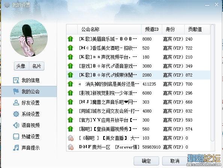Click the green shirt icon for 香瓜美女酒吧 guild
Image resolution: width=223 pixels, height=168 pixels.
coord(71,48)
